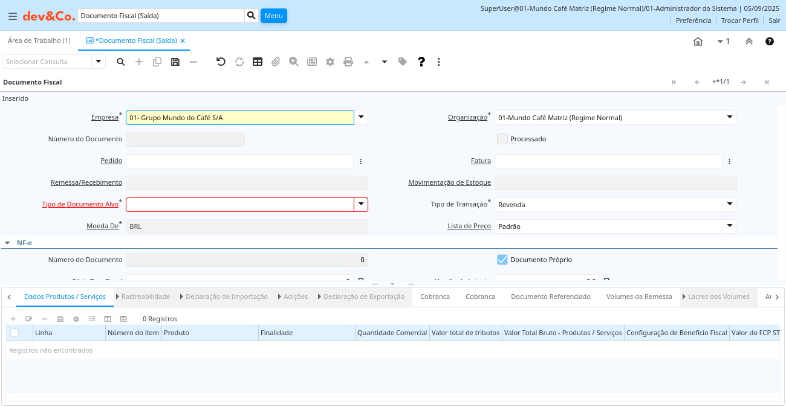Collapse the NF-e section

pos(7,243)
